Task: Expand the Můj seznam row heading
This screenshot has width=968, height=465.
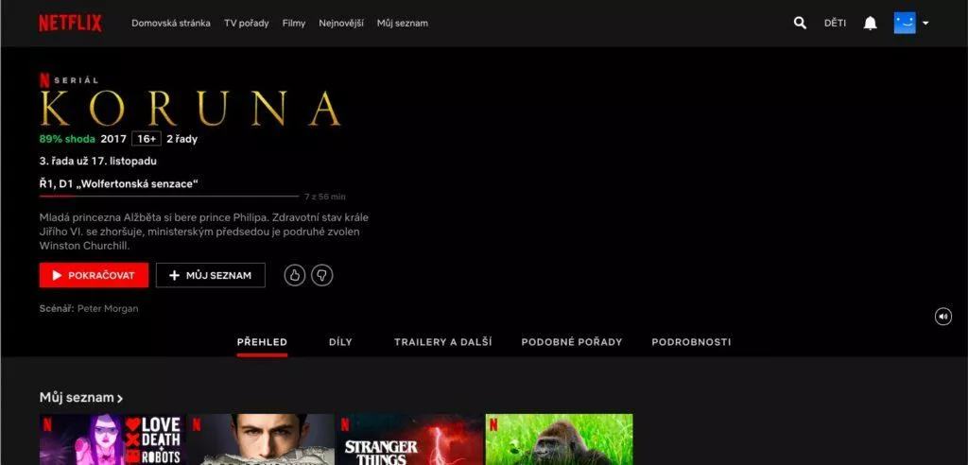Action: click(81, 398)
